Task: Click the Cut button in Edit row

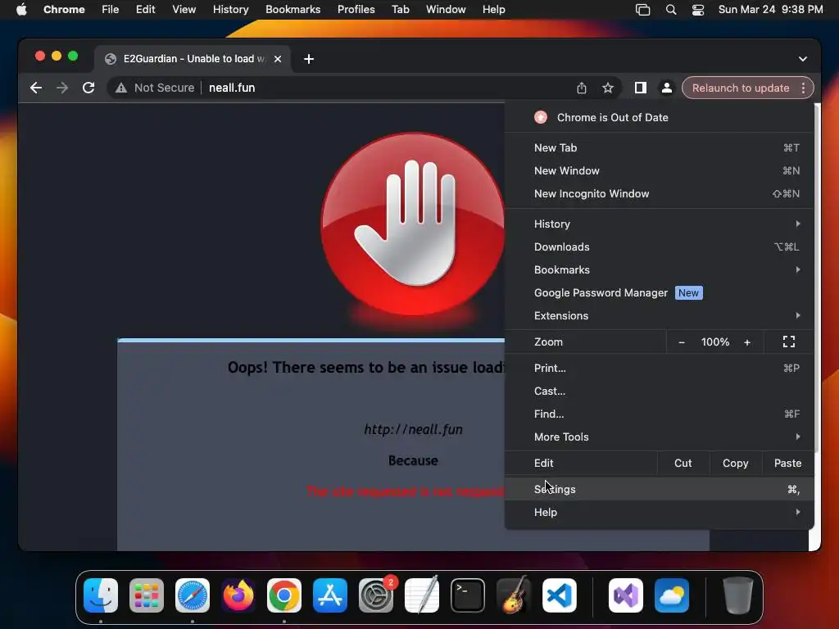Action: pos(683,464)
